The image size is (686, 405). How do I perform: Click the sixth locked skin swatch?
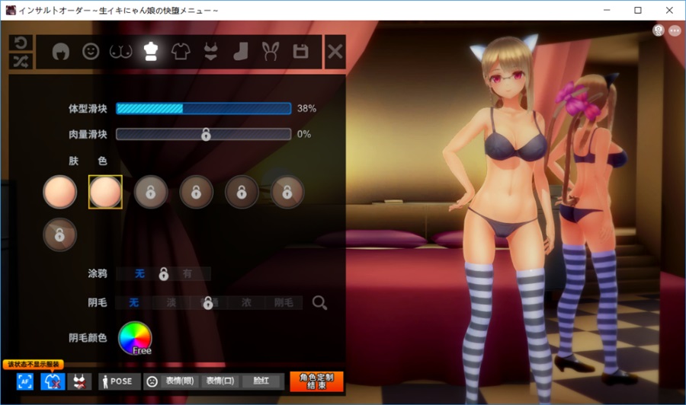tap(287, 192)
